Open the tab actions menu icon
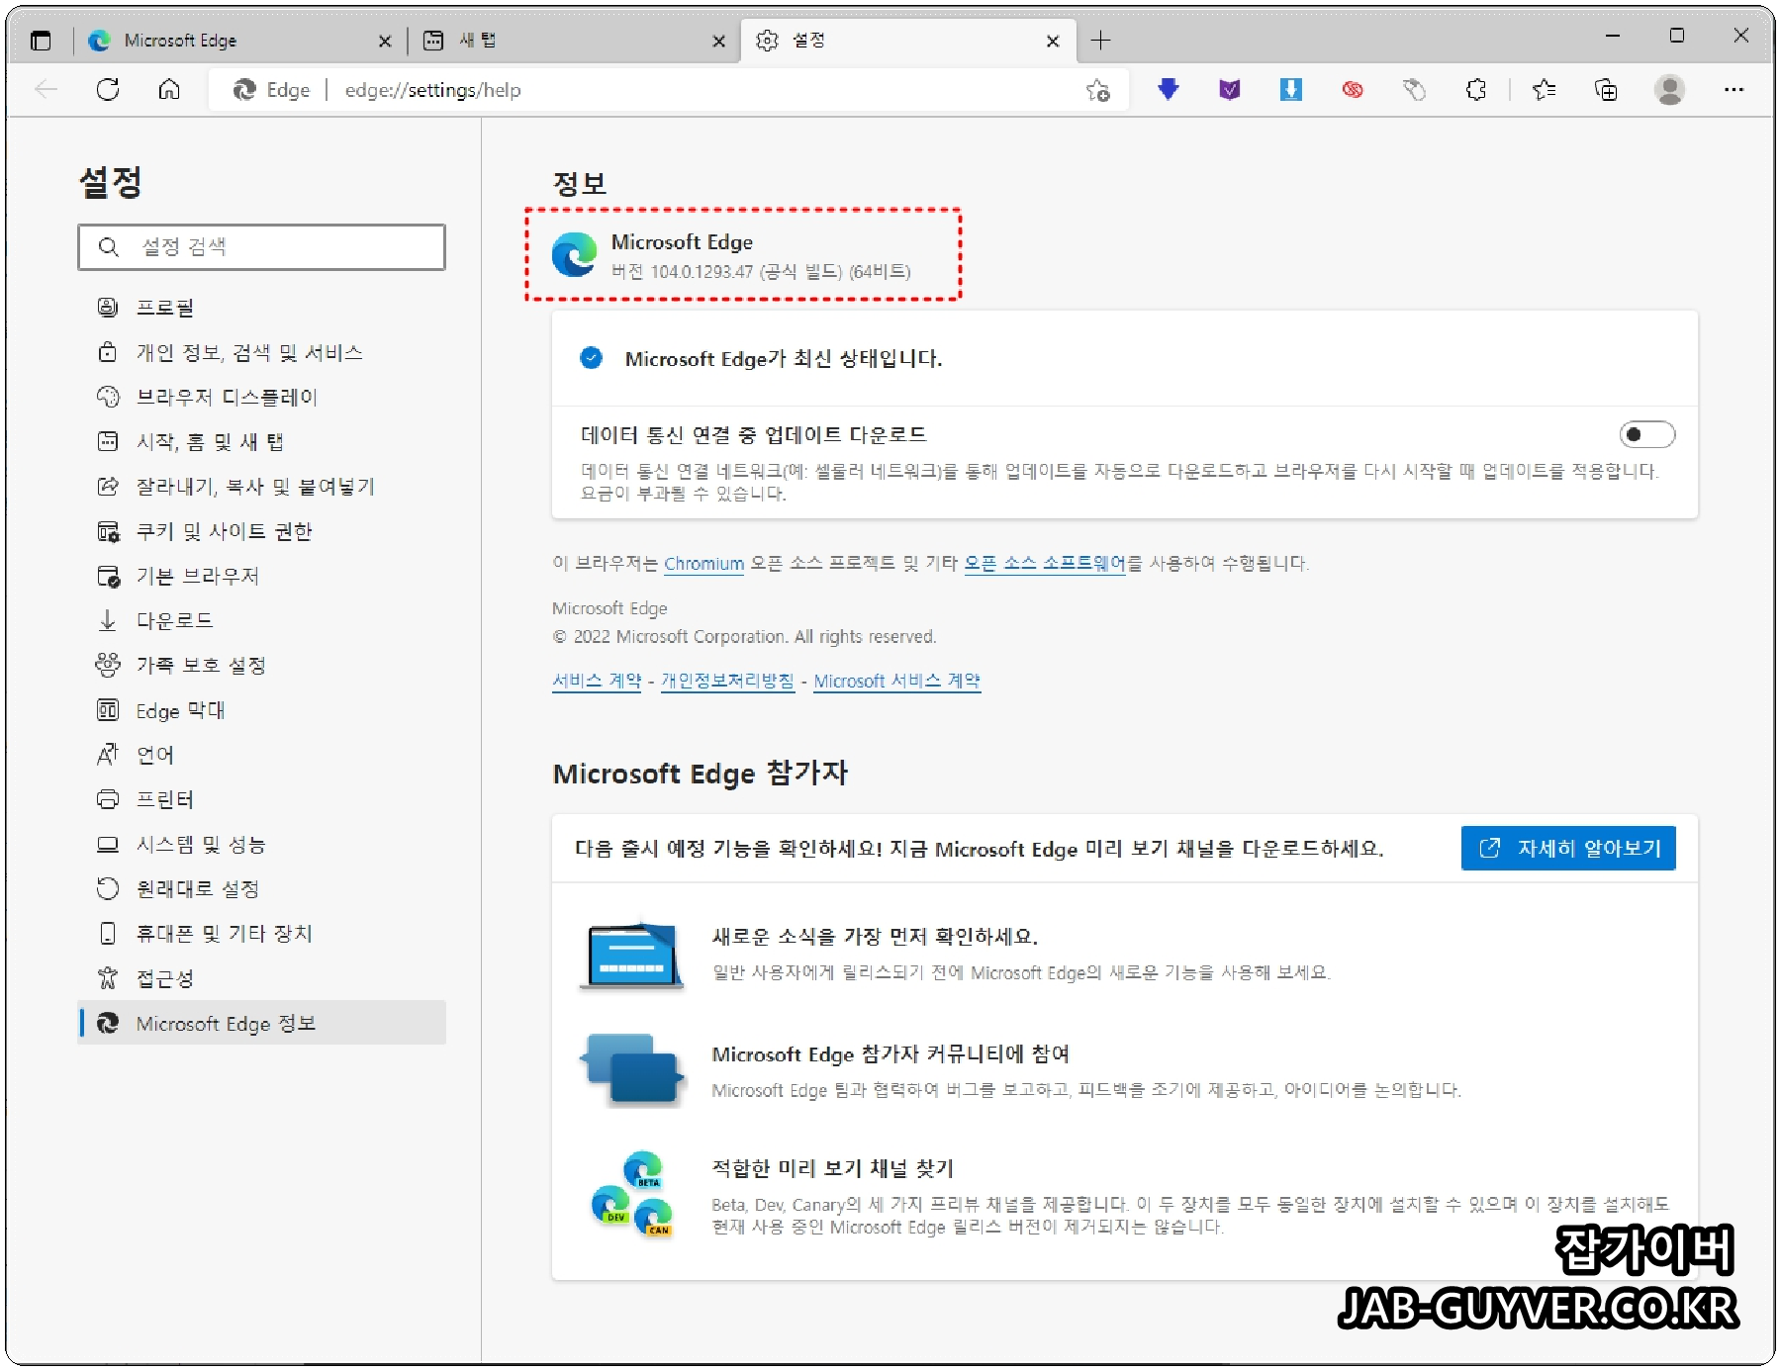Screen dimensions: 1781x1371 tap(41, 41)
